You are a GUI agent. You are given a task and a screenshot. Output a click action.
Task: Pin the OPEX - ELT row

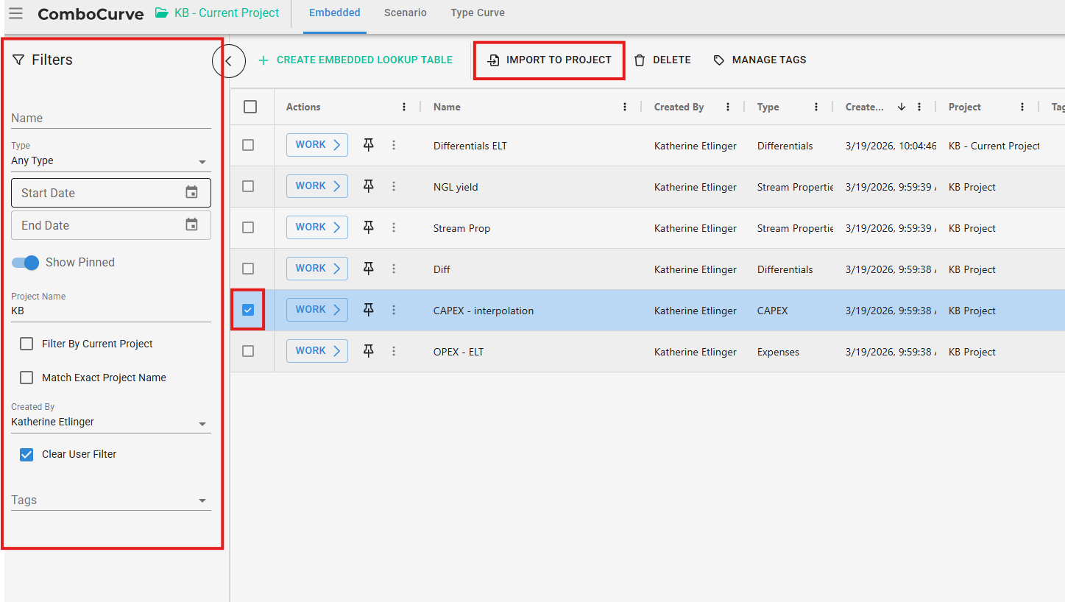[x=369, y=351]
